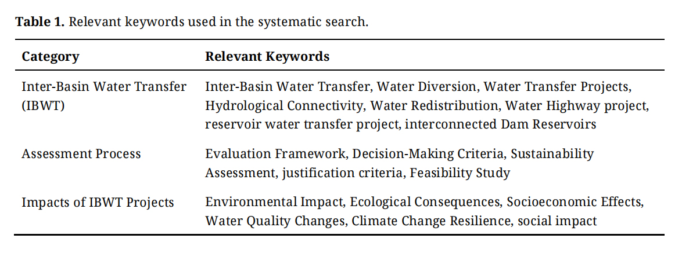Screen dimensions: 682x253
Task: Click the "Ecological Consequences" keyword
Action: click(425, 203)
